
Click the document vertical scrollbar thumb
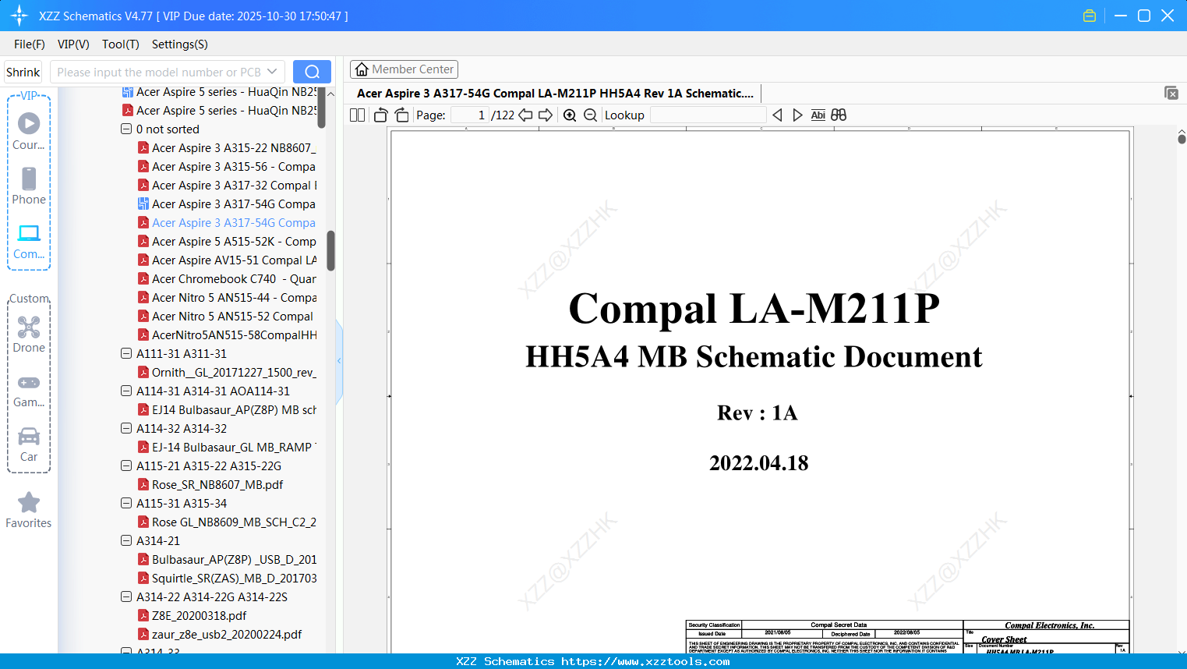click(x=1182, y=139)
